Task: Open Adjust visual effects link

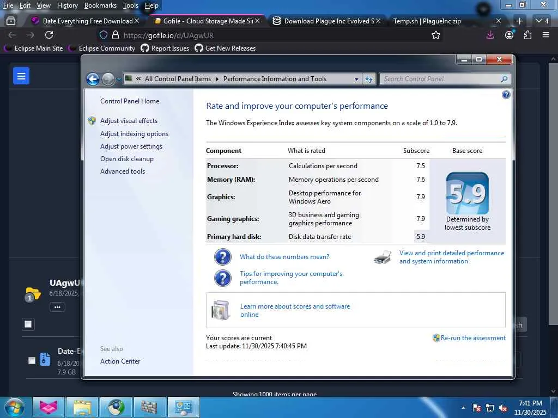Action: [129, 121]
